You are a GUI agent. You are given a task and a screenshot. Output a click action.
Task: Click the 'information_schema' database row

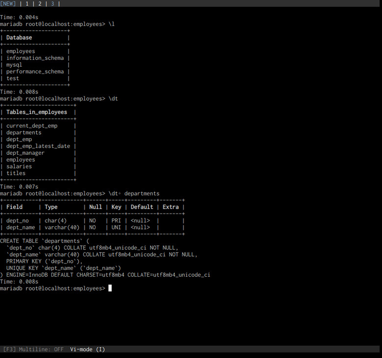(35, 58)
